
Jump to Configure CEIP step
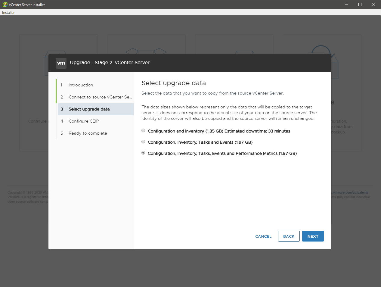click(x=84, y=121)
